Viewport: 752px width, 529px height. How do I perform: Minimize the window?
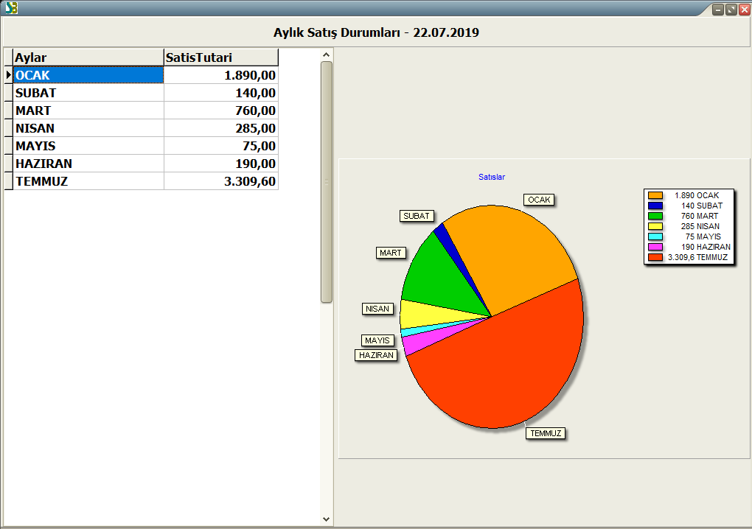[718, 10]
